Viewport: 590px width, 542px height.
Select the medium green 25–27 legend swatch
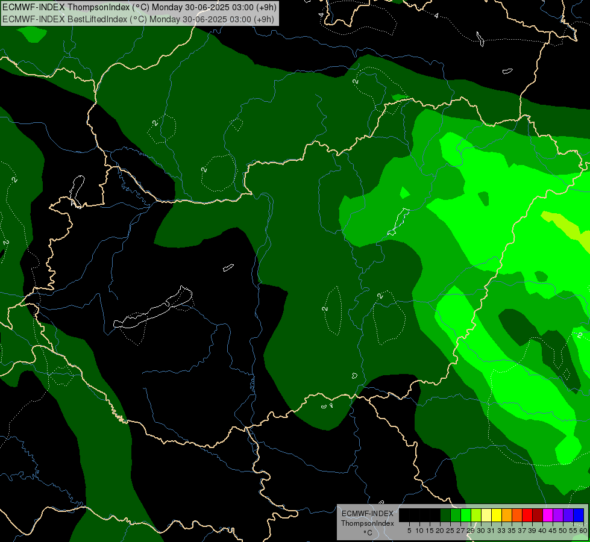[x=456, y=515]
